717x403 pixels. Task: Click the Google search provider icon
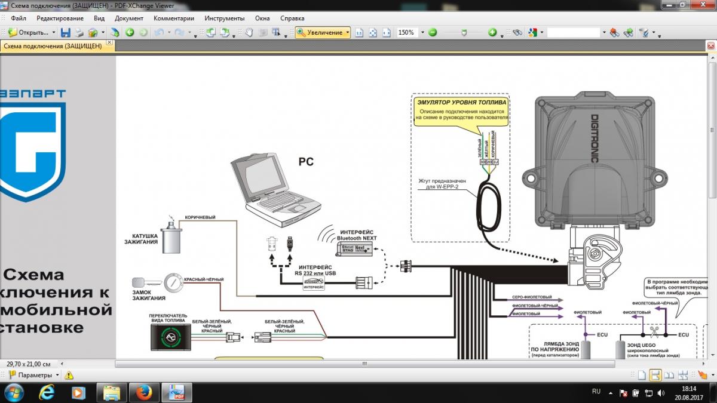coord(532,32)
